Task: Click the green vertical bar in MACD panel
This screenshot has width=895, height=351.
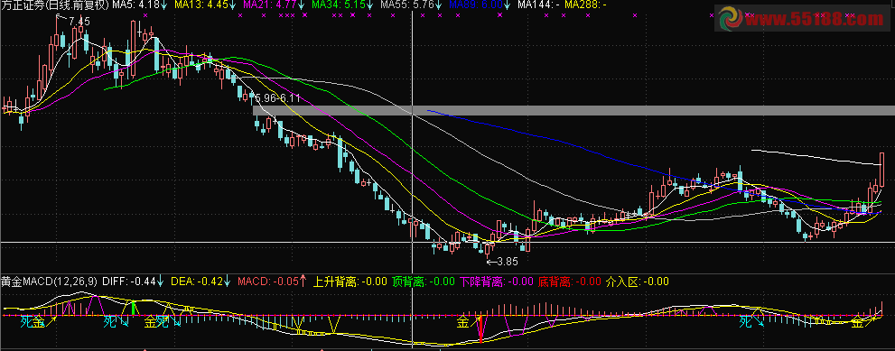Action: 134,308
